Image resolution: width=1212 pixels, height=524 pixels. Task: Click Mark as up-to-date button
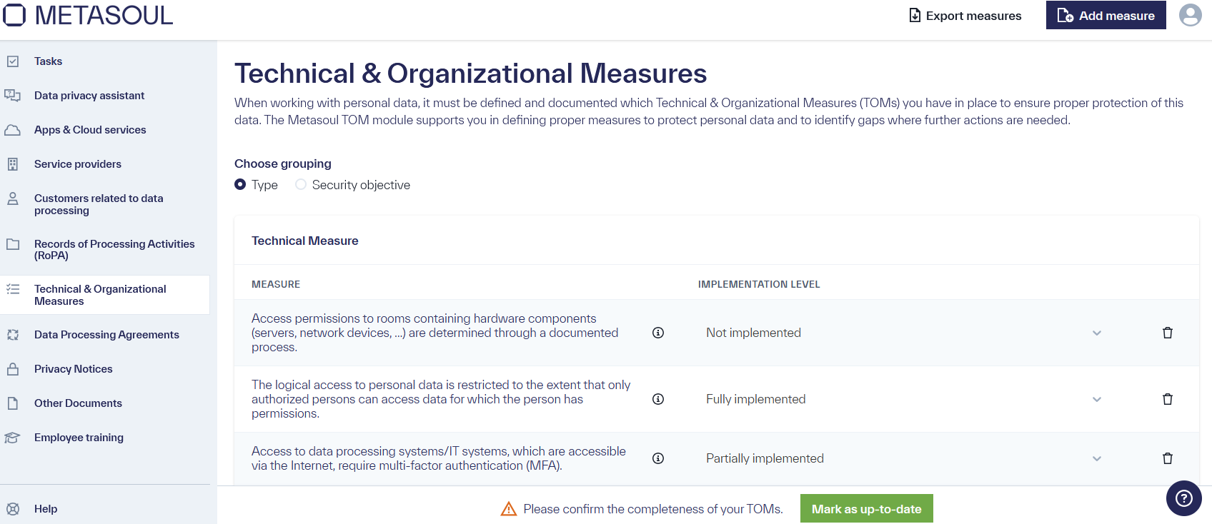coord(867,508)
